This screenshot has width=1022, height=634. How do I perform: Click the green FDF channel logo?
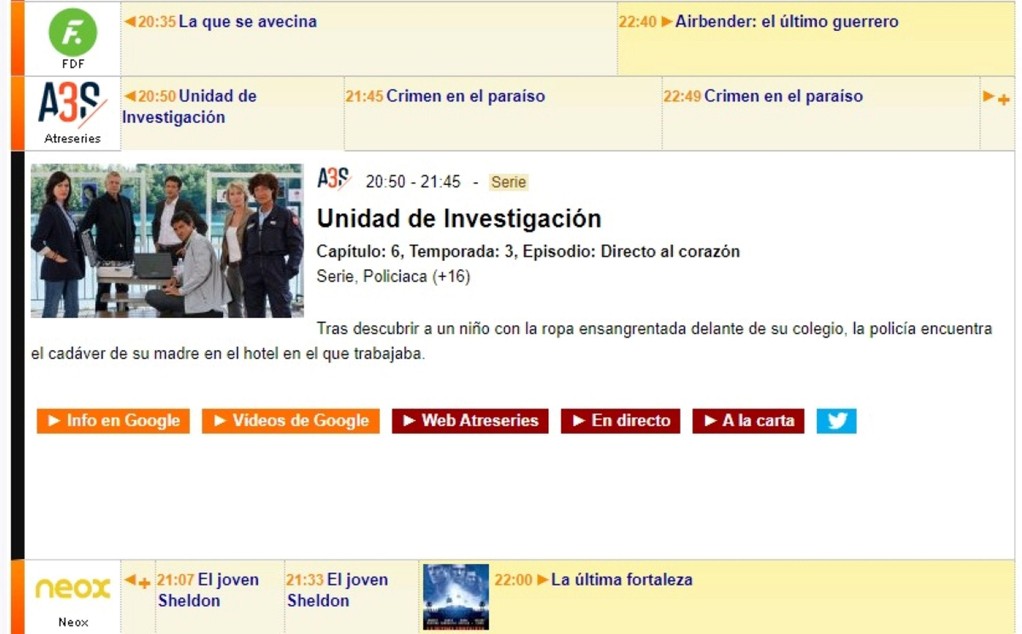pyautogui.click(x=72, y=32)
